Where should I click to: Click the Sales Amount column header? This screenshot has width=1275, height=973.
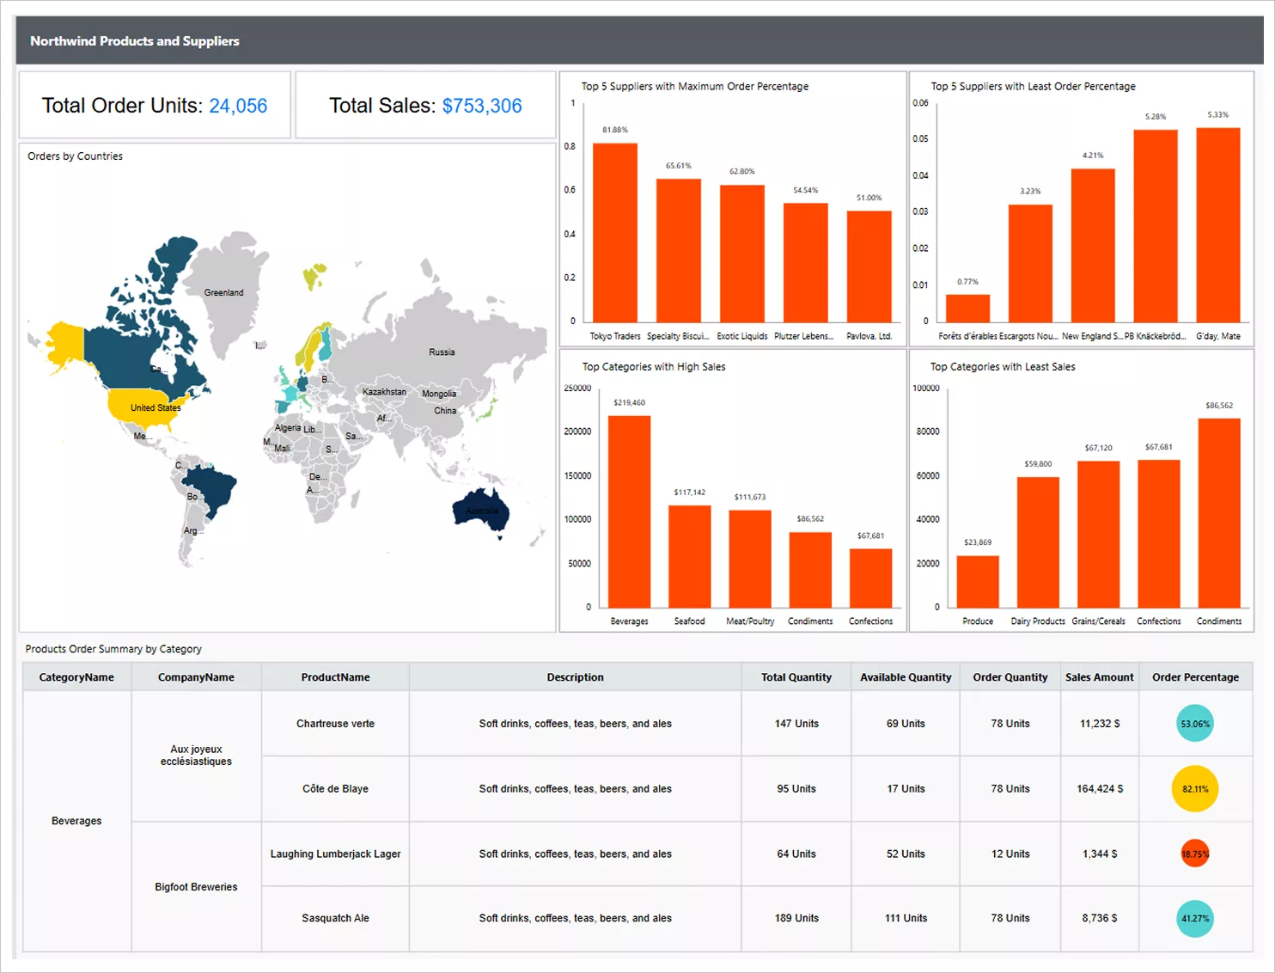click(1099, 677)
